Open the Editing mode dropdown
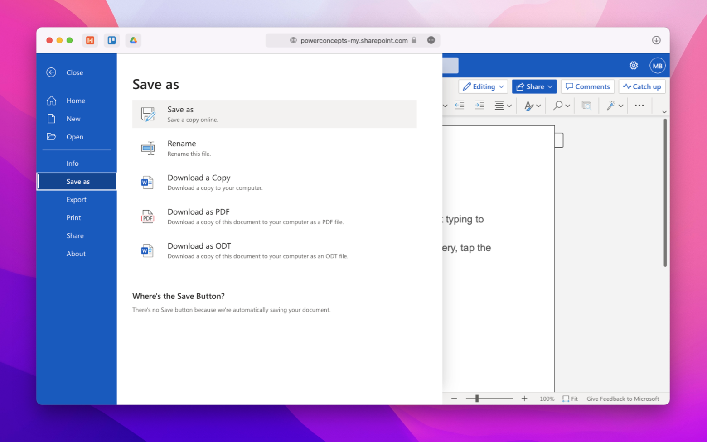The height and width of the screenshot is (442, 707). (483, 86)
